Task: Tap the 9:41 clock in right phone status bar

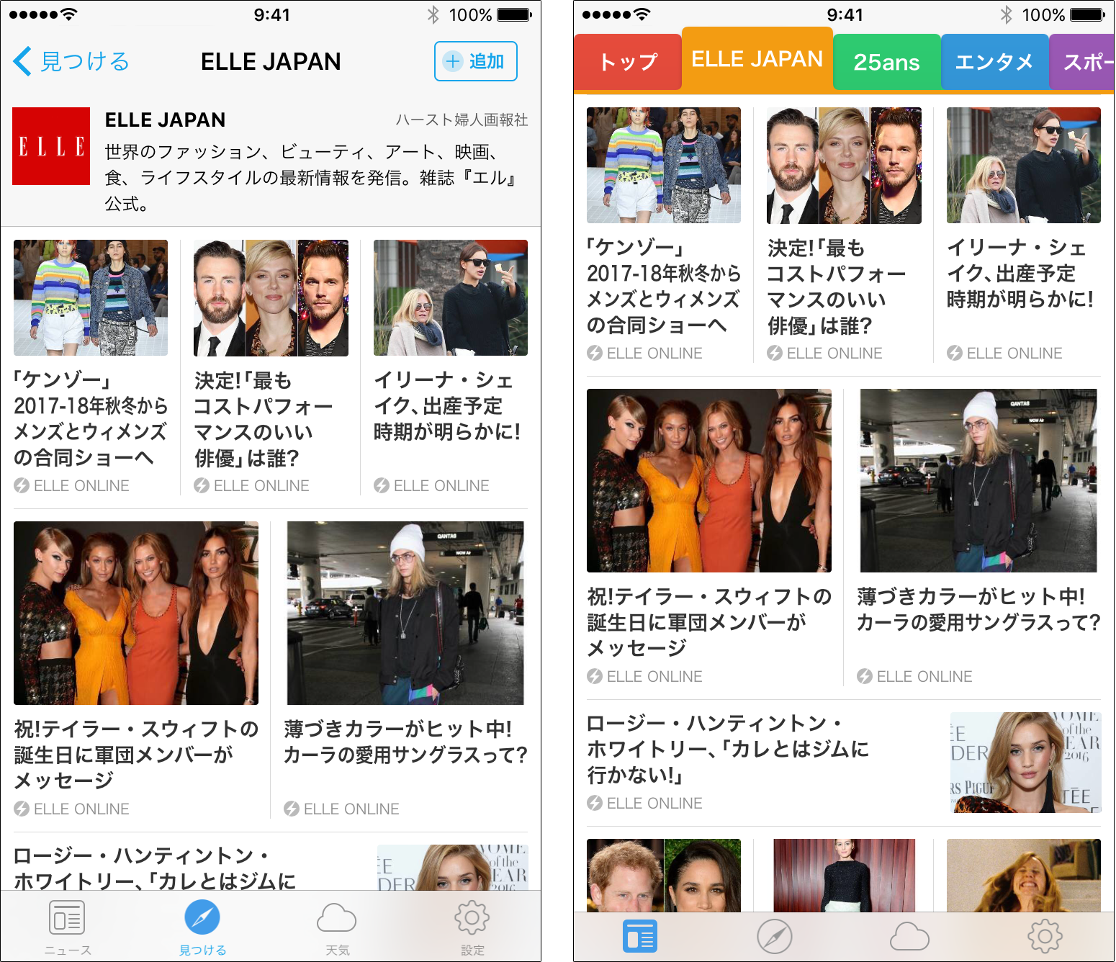Action: [845, 14]
